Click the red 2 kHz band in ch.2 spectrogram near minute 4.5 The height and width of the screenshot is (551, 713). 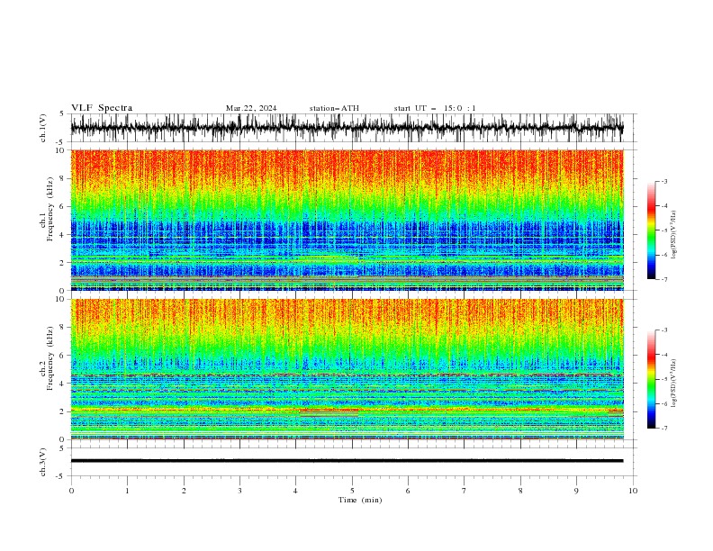[329, 411]
